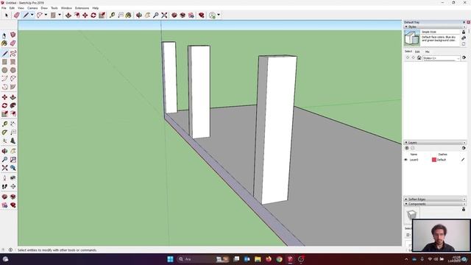
Task: Click the Default dashes cell of Layer0
Action: click(442, 160)
